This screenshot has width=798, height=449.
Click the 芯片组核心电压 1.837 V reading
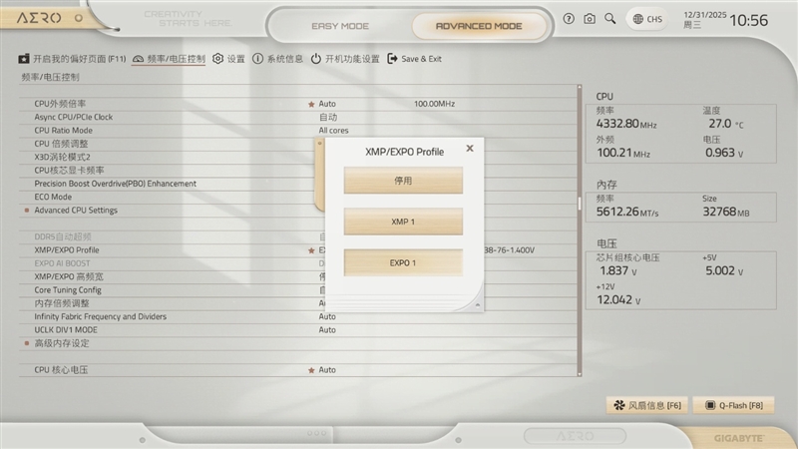tap(616, 270)
